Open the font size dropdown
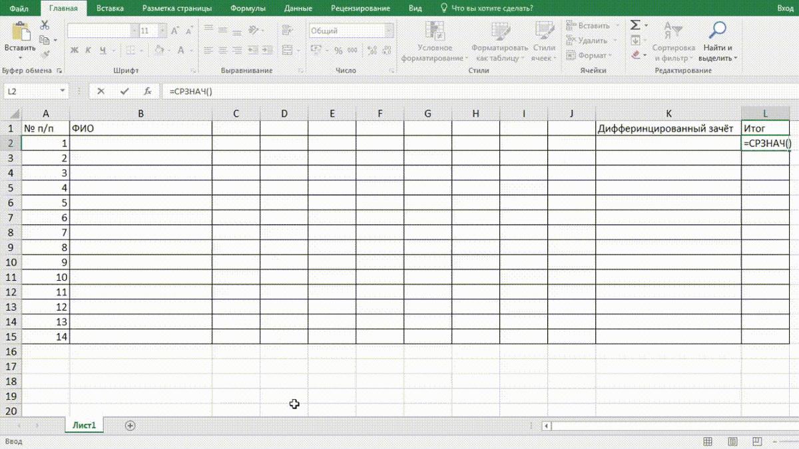The image size is (799, 449). tap(163, 31)
